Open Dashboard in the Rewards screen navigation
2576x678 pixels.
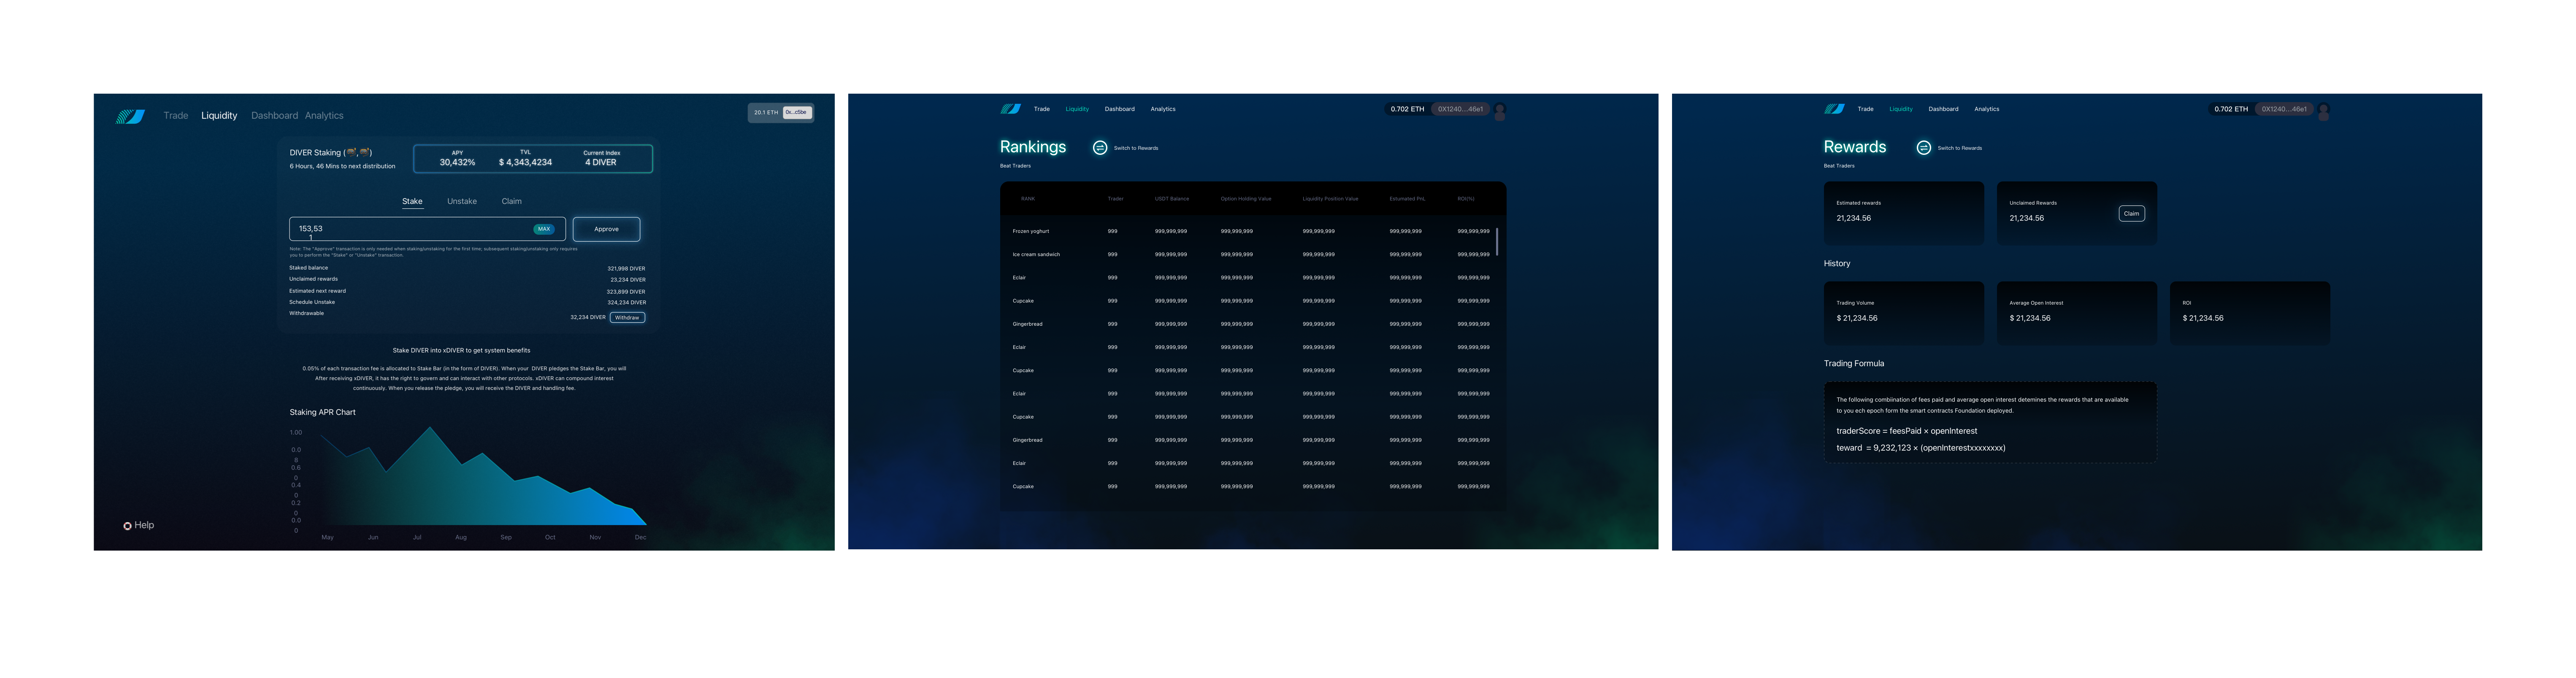(1943, 109)
